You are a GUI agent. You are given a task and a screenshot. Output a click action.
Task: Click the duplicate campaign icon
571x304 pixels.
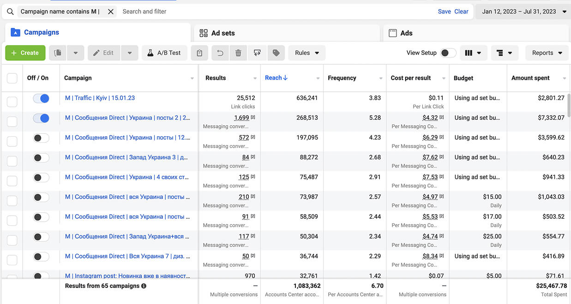[58, 53]
